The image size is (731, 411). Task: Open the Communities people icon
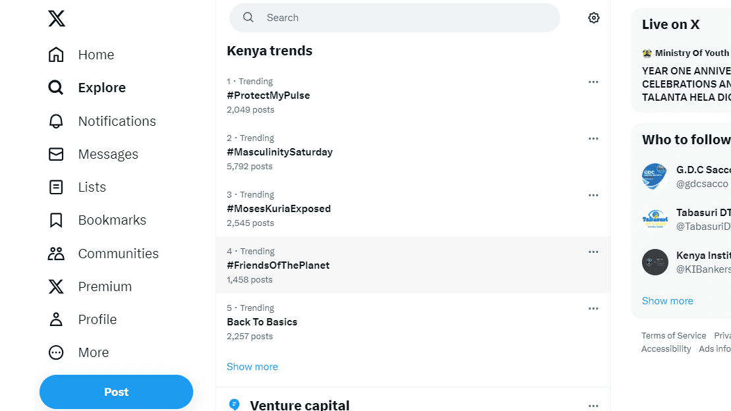(56, 254)
